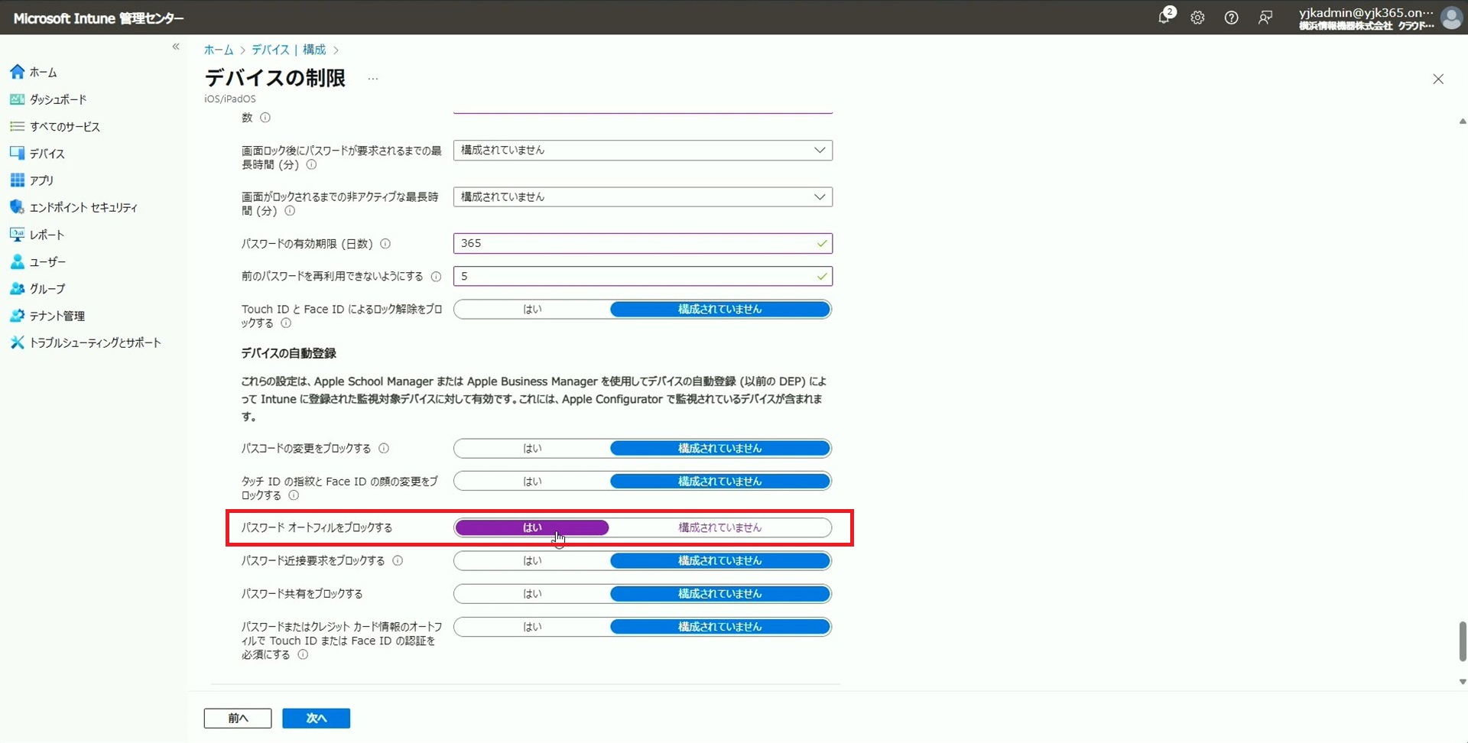Image resolution: width=1468 pixels, height=743 pixels.
Task: Expand the 非アクティブな最長時間 dropdown
Action: [x=642, y=197]
